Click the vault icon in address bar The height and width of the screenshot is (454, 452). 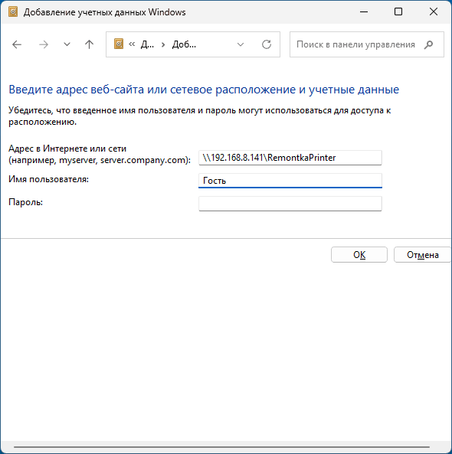(119, 44)
